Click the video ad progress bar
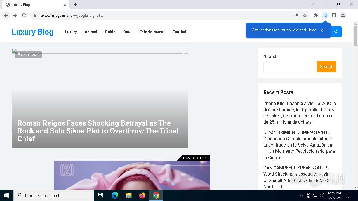 pos(171,166)
